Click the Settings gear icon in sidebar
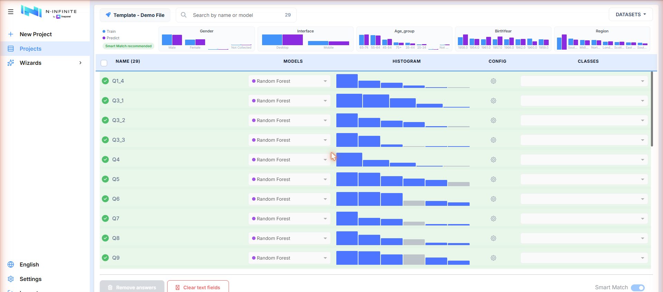This screenshot has height=292, width=663. 11,279
